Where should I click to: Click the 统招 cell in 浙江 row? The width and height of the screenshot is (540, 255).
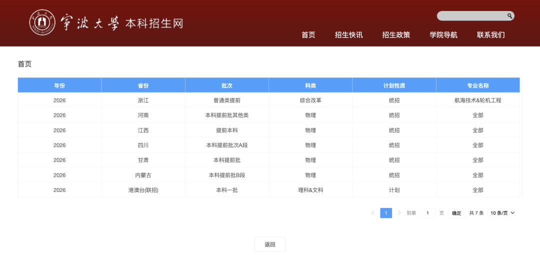coord(394,100)
